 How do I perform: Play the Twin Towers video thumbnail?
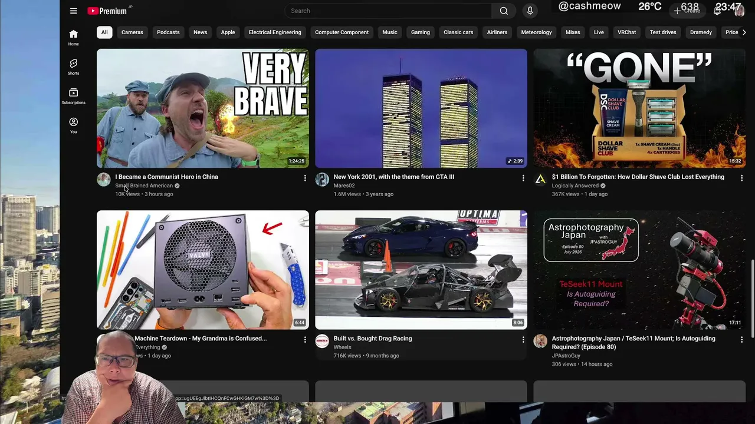421,108
